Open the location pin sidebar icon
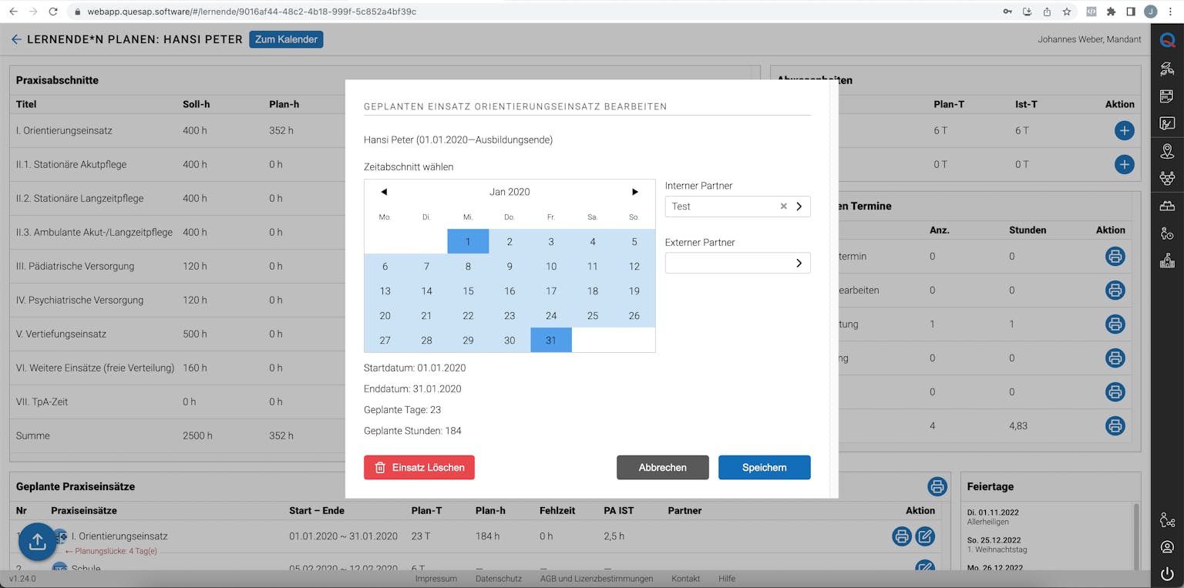The height and width of the screenshot is (588, 1184). pos(1166,151)
